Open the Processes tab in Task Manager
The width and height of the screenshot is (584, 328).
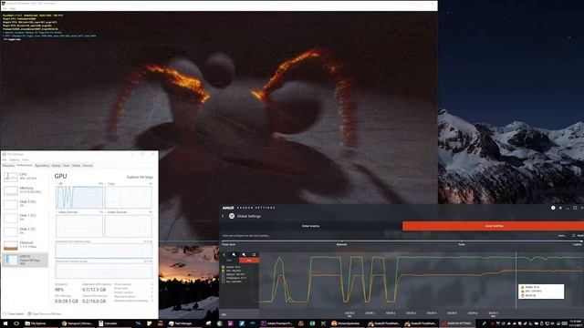pyautogui.click(x=8, y=166)
